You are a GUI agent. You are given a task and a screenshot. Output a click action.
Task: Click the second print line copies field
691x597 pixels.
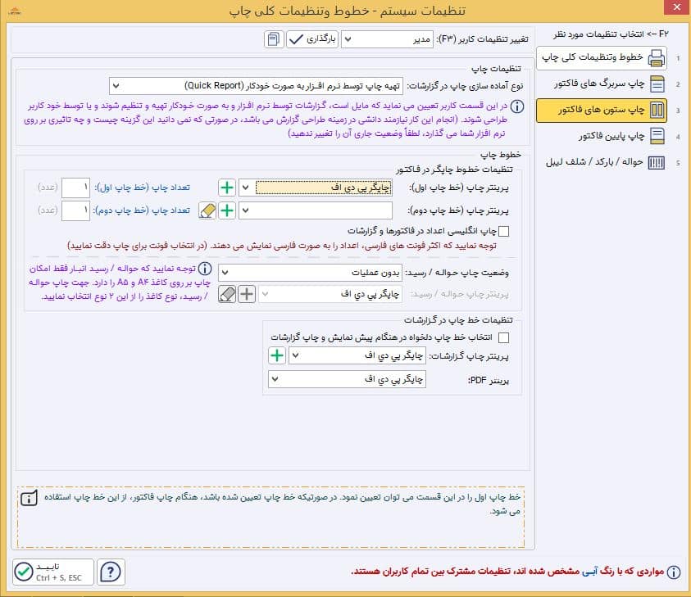pos(75,210)
